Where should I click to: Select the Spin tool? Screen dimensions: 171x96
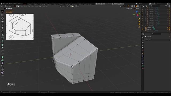pyautogui.click(x=2, y=60)
